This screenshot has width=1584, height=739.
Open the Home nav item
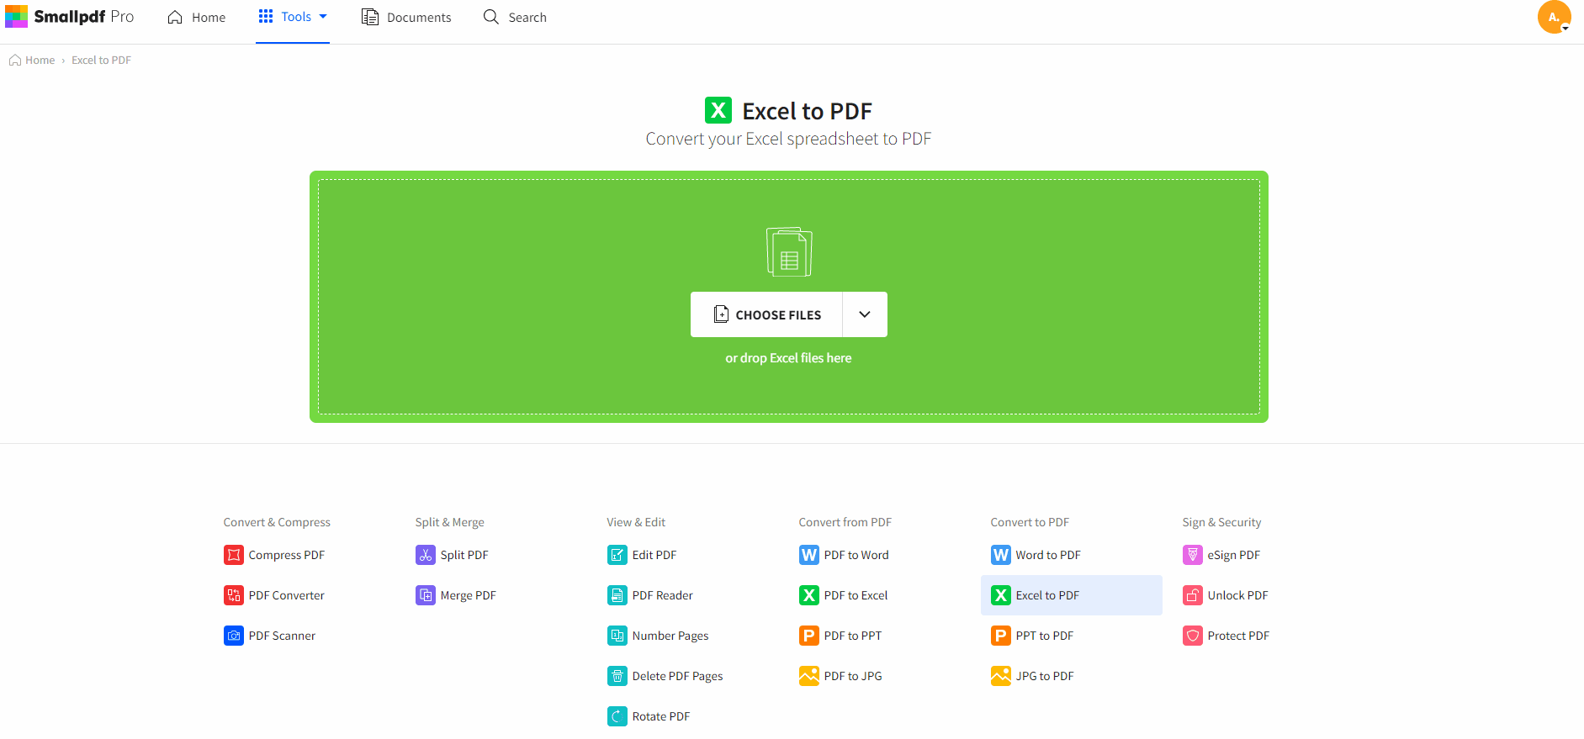coord(197,17)
